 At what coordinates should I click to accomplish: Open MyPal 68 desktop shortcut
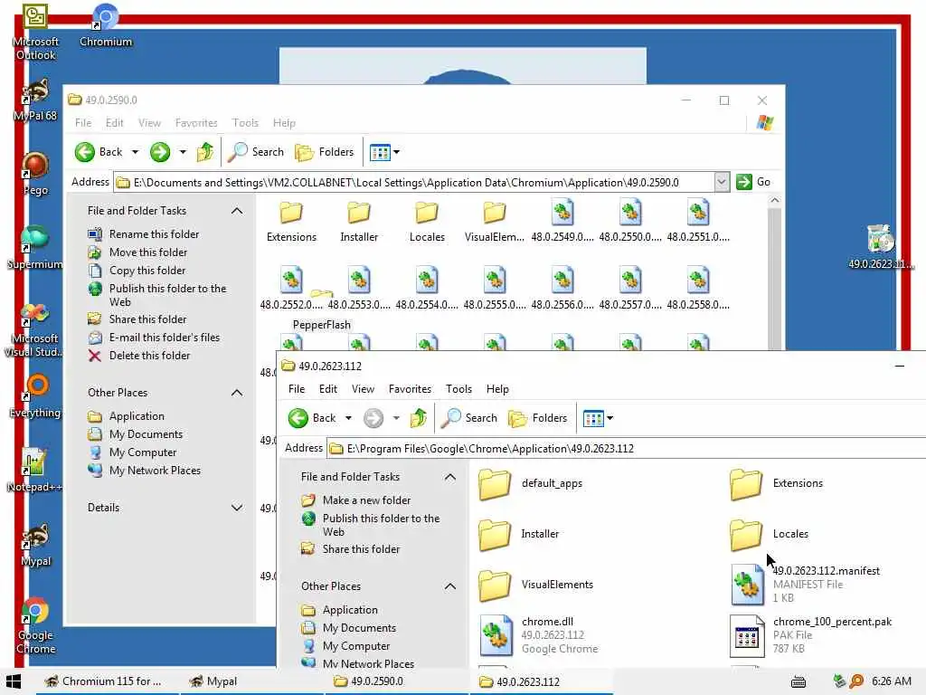click(x=35, y=100)
